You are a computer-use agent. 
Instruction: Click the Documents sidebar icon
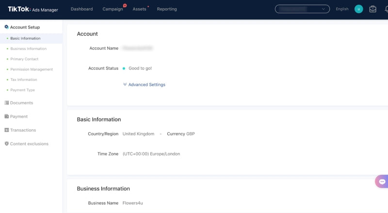(7, 103)
